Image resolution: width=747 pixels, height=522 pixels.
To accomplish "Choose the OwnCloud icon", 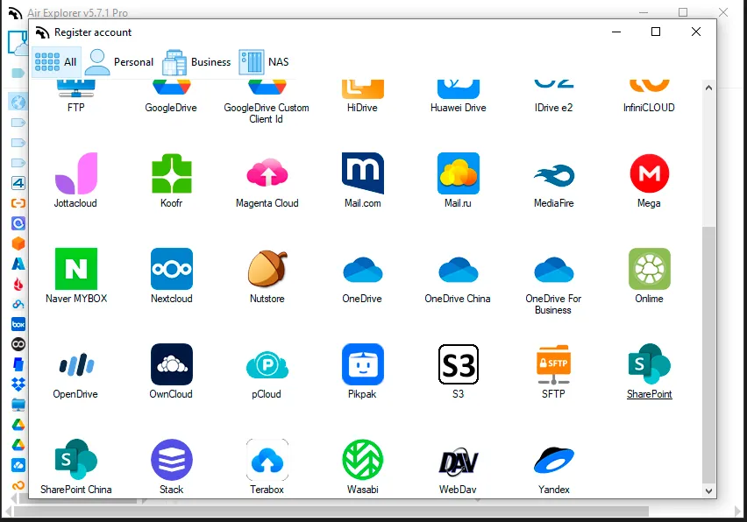I will (x=172, y=364).
